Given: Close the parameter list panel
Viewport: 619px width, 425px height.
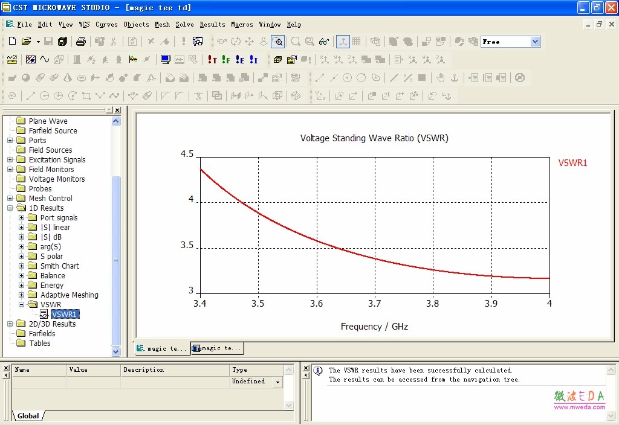Looking at the screenshot, I should [6, 368].
